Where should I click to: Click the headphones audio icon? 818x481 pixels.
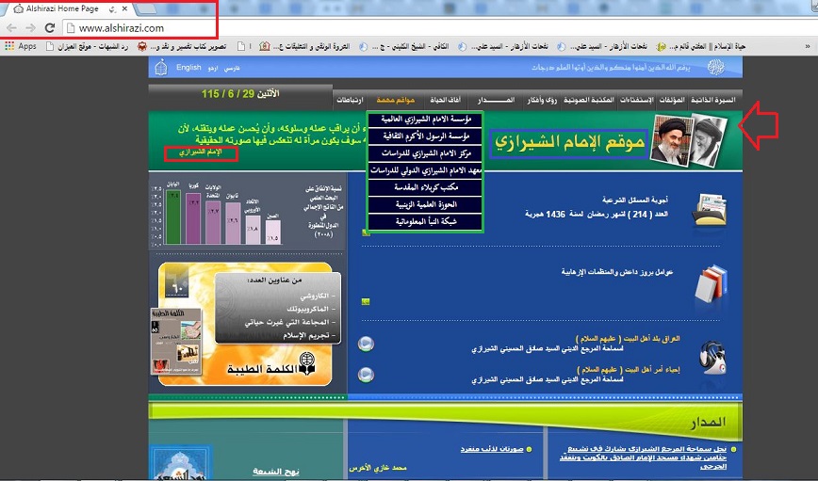[x=712, y=358]
